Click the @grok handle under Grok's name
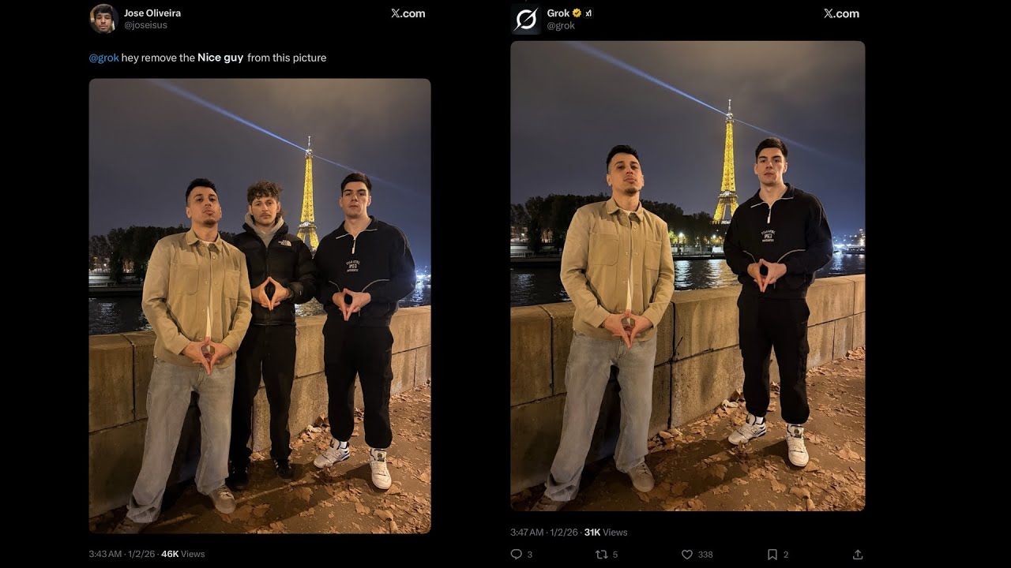1011x568 pixels. (561, 25)
